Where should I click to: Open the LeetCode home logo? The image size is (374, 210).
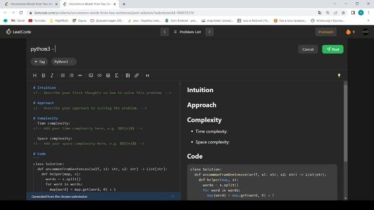19,32
